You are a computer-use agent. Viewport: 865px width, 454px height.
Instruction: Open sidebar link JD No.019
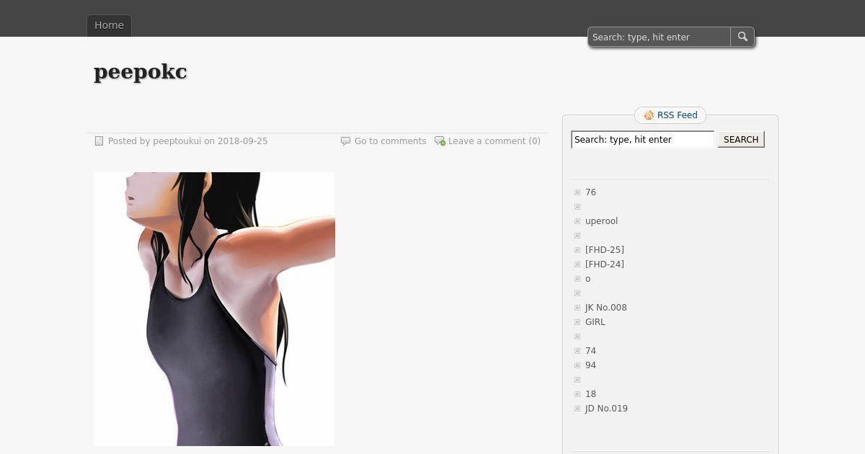tap(606, 409)
